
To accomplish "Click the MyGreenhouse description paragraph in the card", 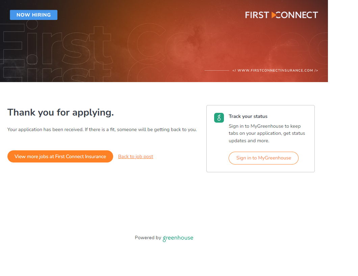I will pos(267,133).
